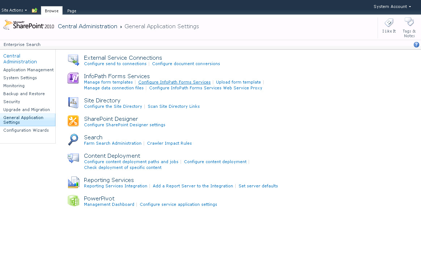Viewport: 421px width, 259px height.
Task: Open Backup and Restore in sidebar
Action: point(24,94)
